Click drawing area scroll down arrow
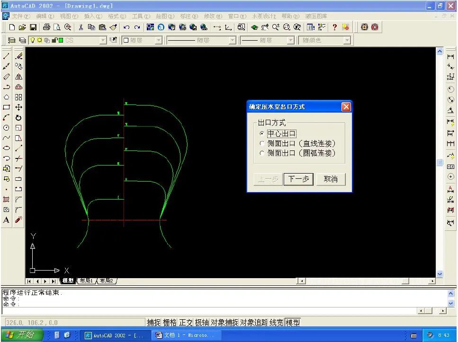 tap(440, 274)
